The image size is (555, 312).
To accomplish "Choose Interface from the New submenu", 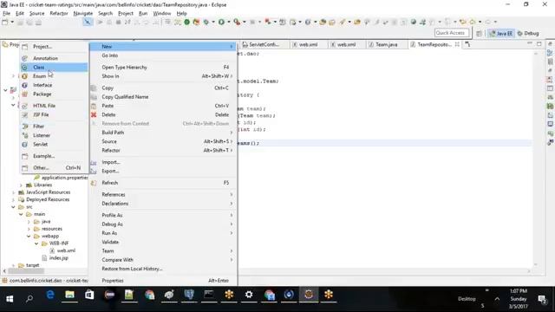I will (54, 85).
